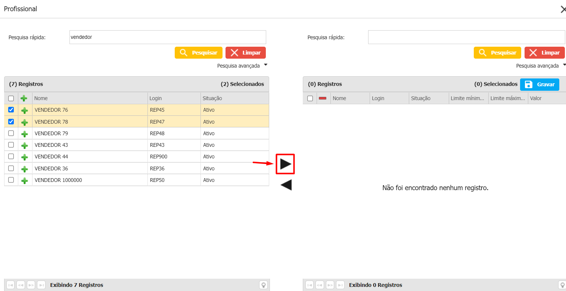Check the VENDEDOR 79 checkbox
The height and width of the screenshot is (291, 566).
11,133
